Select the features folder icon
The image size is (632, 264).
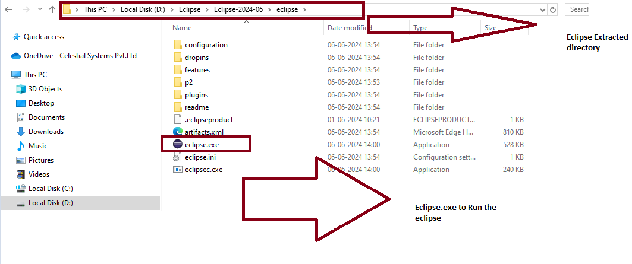coord(178,69)
